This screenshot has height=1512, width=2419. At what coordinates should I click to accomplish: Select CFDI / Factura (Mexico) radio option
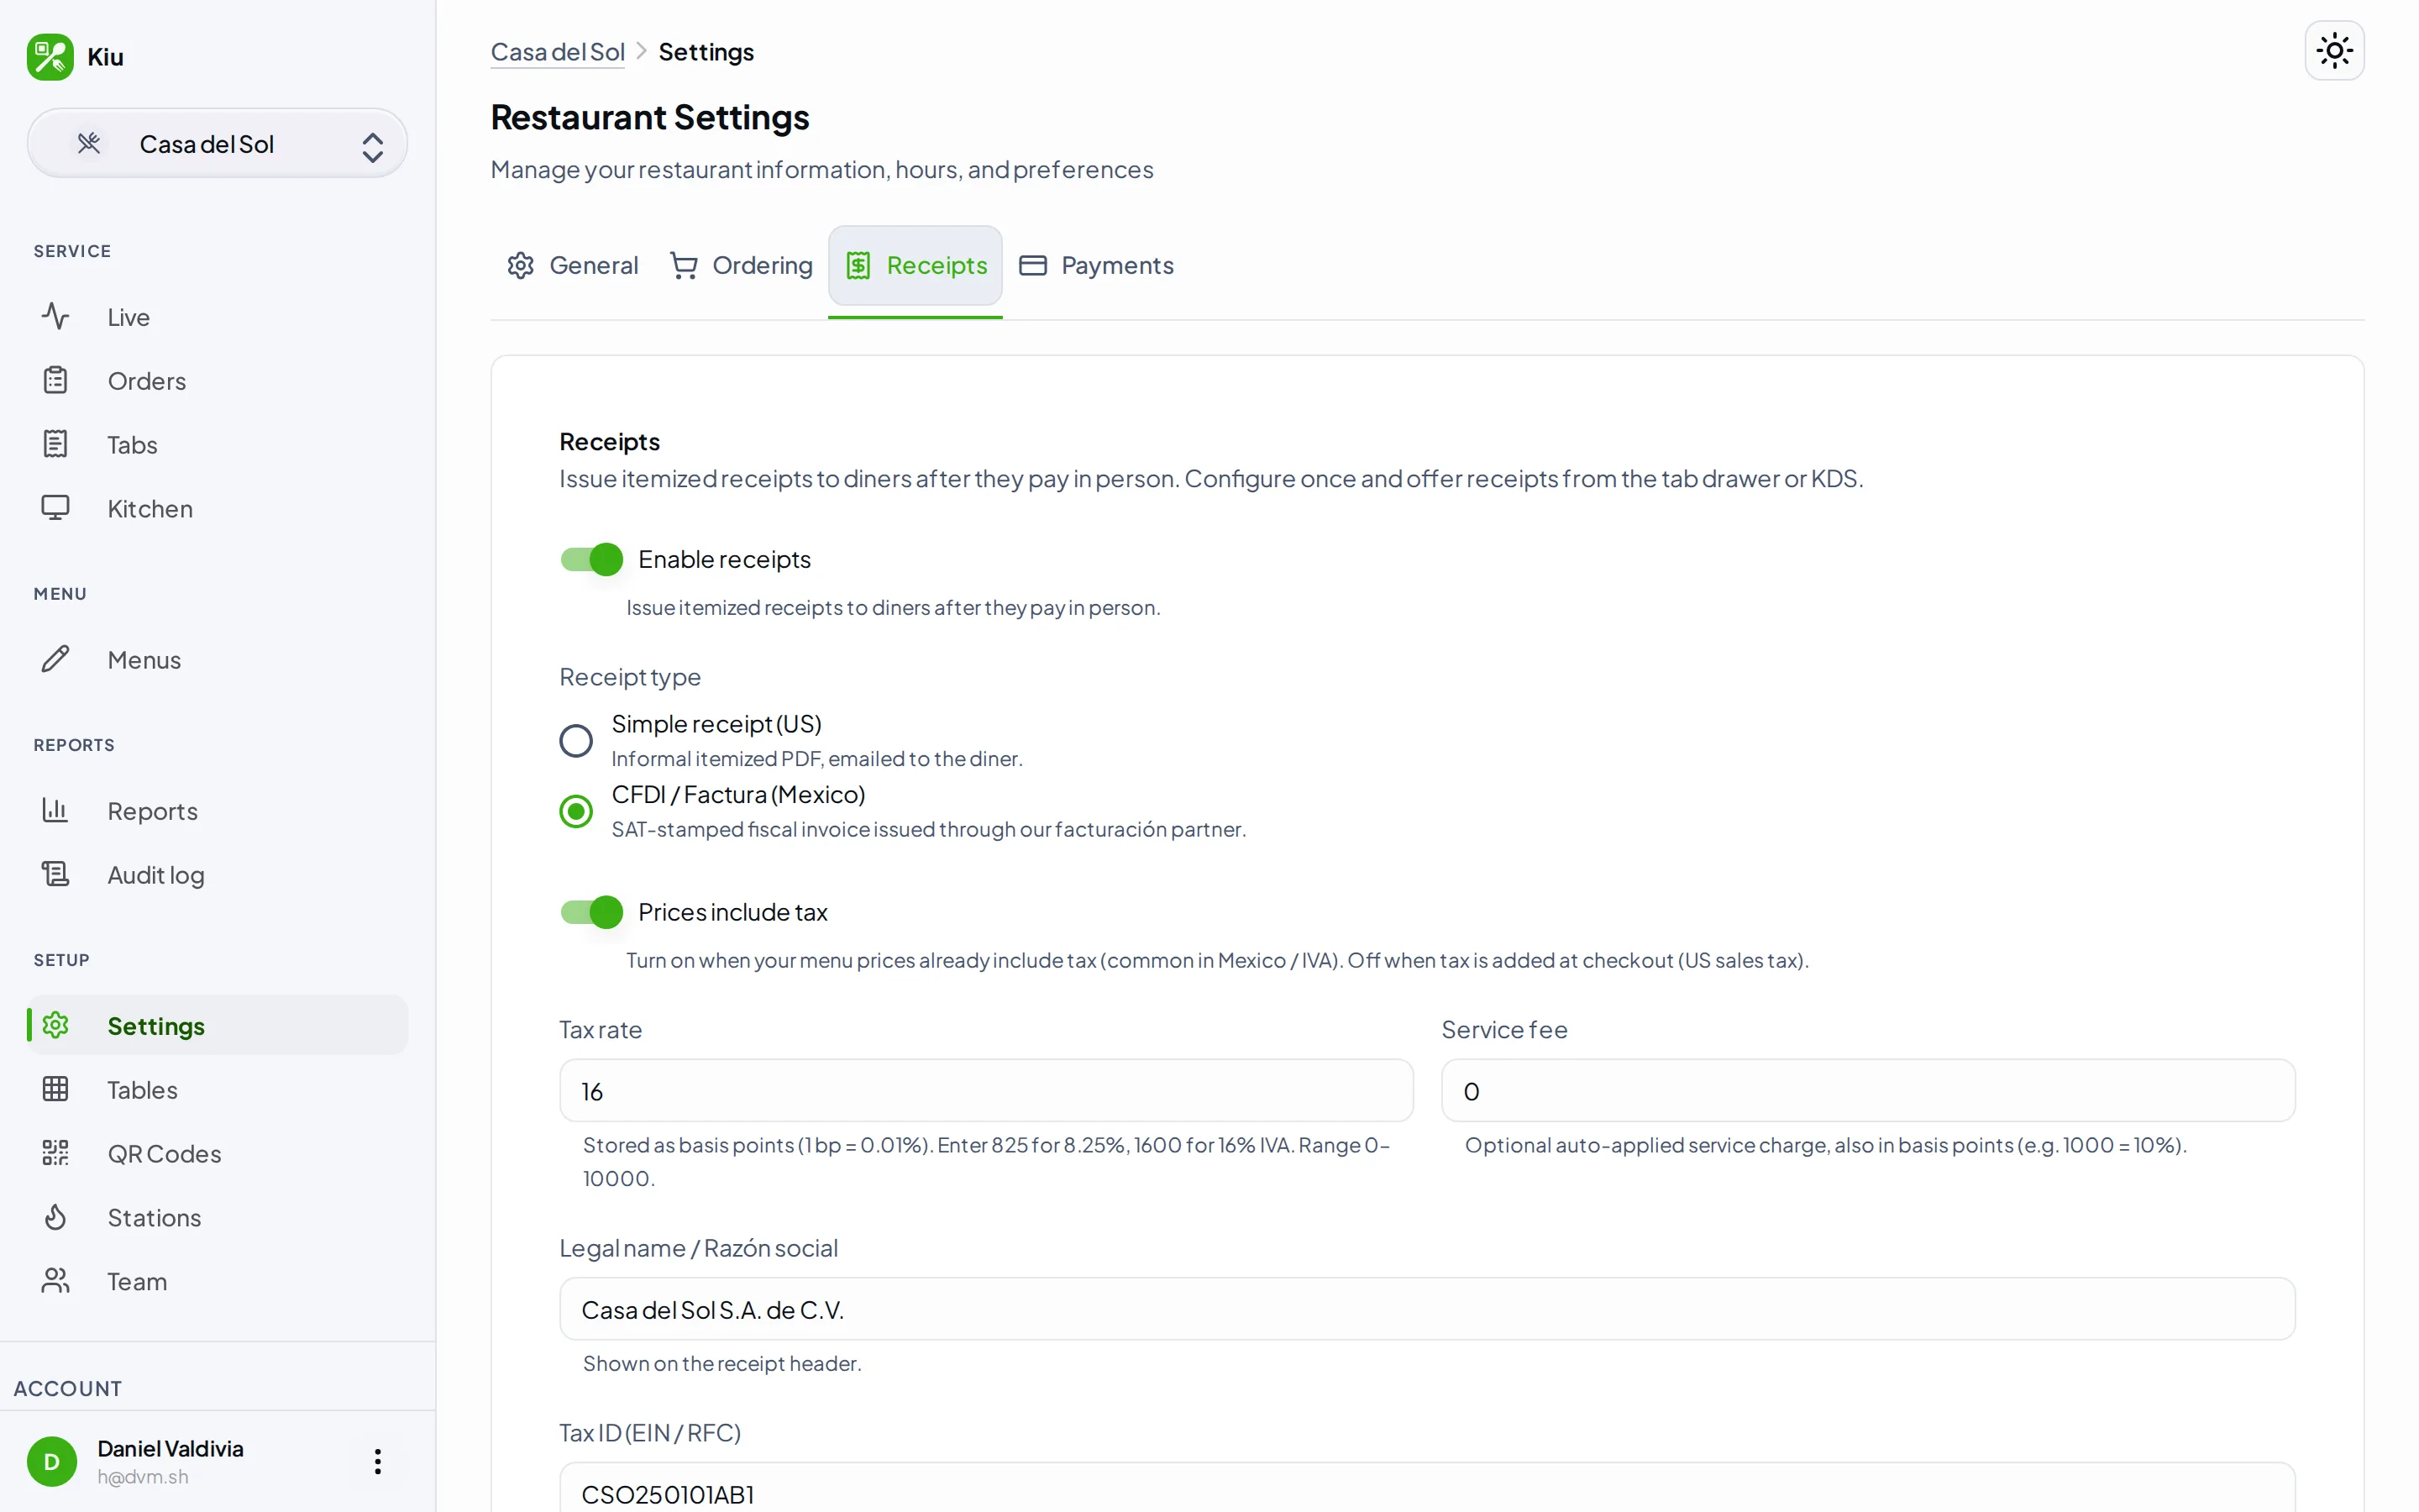pos(575,811)
